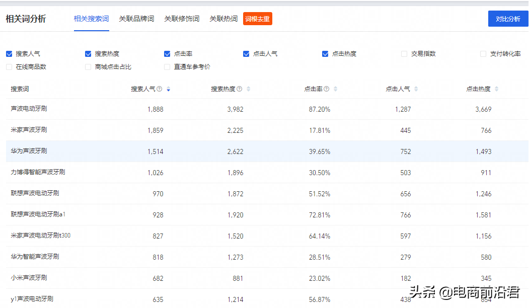This screenshot has width=529, height=308.
Task: Open help icon beside 点击率 header
Action: [x=326, y=89]
